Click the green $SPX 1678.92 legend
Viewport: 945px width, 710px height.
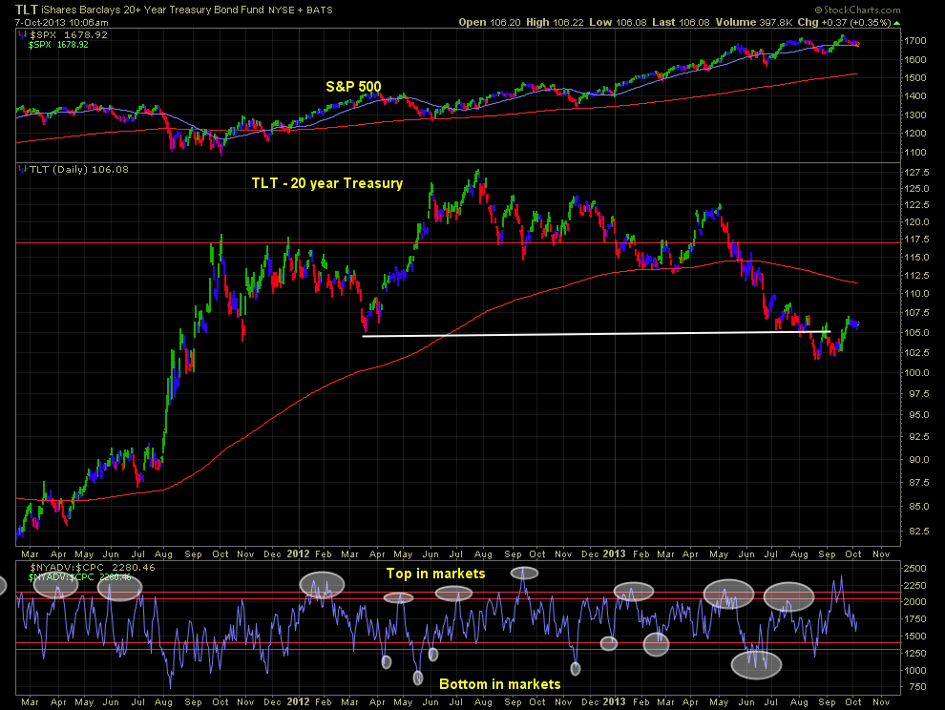(x=58, y=45)
